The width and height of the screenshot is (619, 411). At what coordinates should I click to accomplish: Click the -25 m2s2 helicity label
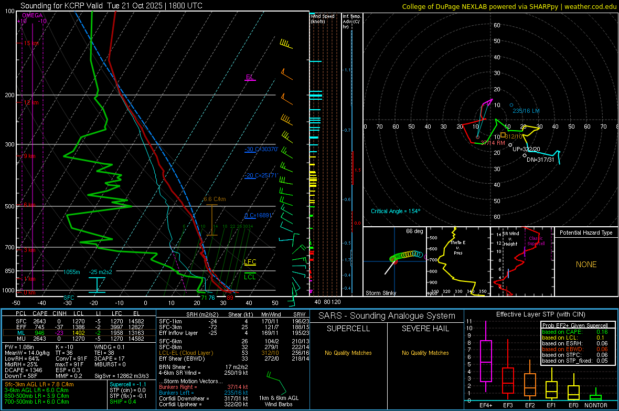(100, 272)
